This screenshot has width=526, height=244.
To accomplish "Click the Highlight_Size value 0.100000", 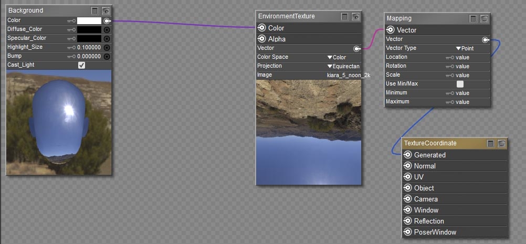I will coord(89,48).
